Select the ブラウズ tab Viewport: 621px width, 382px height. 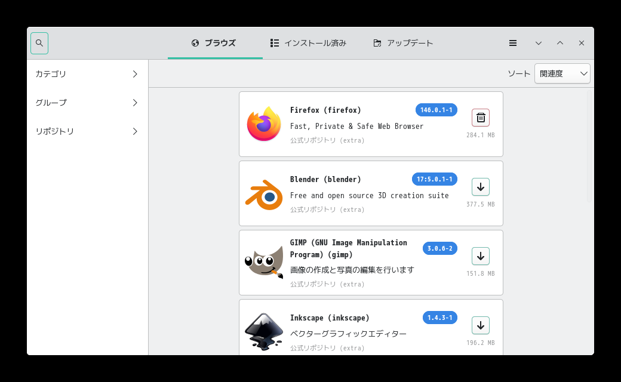tap(215, 43)
